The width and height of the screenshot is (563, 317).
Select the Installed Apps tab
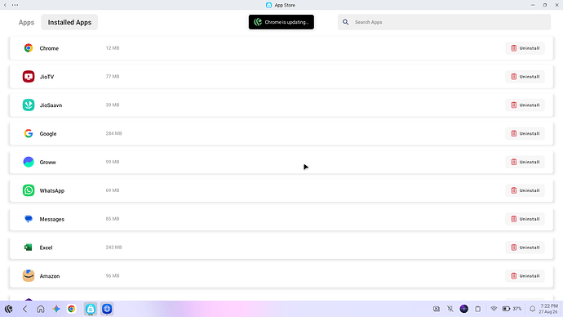click(x=69, y=22)
